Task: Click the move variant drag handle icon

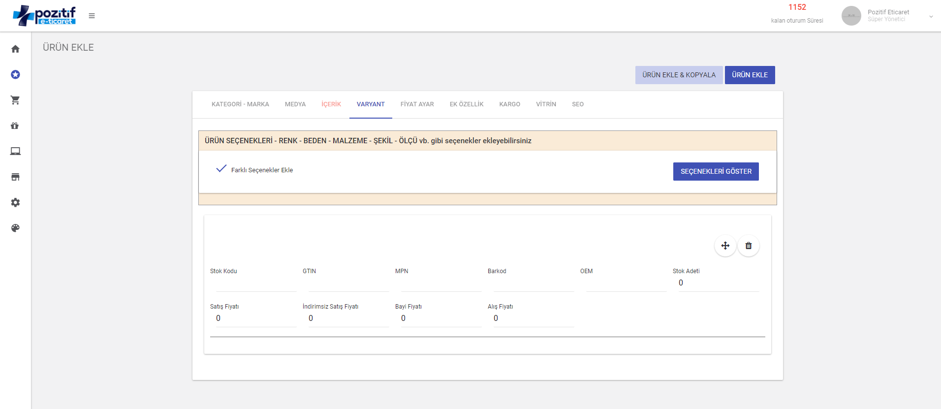Action: click(x=725, y=246)
